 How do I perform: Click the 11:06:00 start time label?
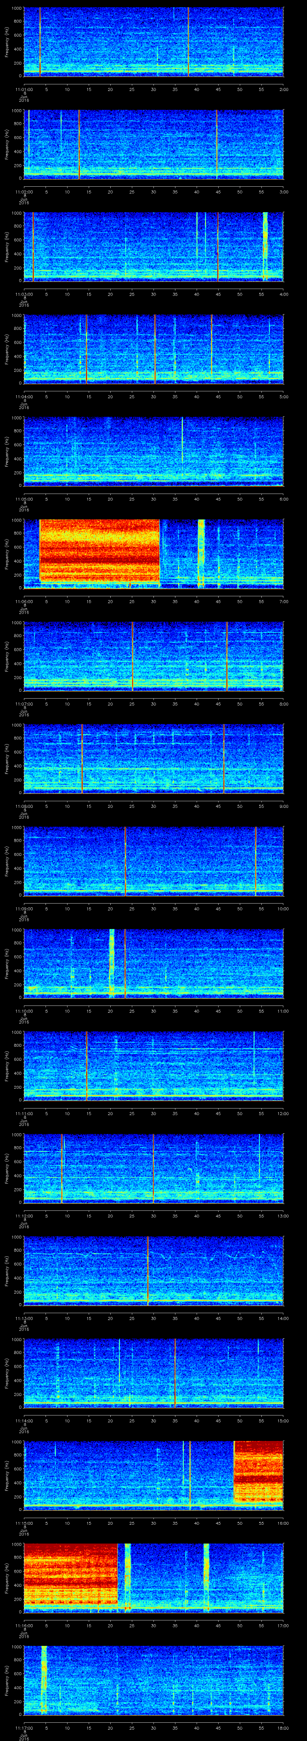click(24, 602)
